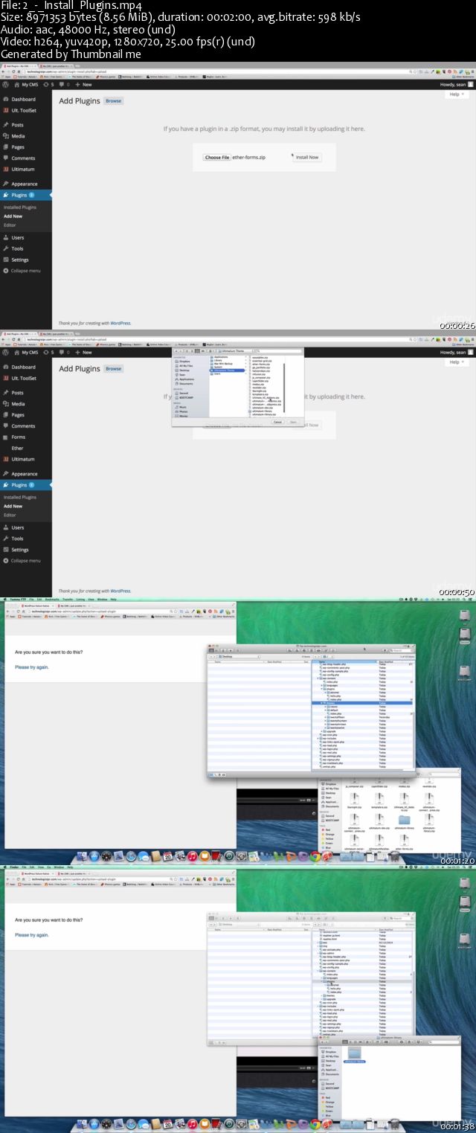Click WordPress footer link in 00:00:26 frame
The height and width of the screenshot is (1133, 476).
(120, 324)
